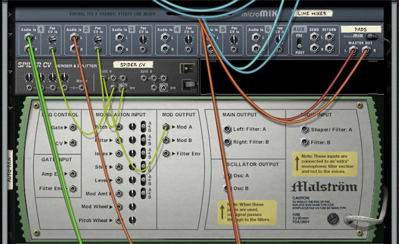This screenshot has width=399, height=244.
Task: Click the Filter Env mod output jack
Action: (x=166, y=153)
